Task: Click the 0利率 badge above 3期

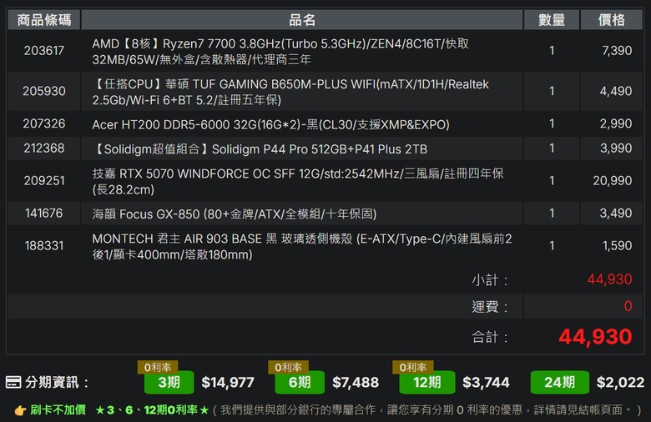Action: 158,367
